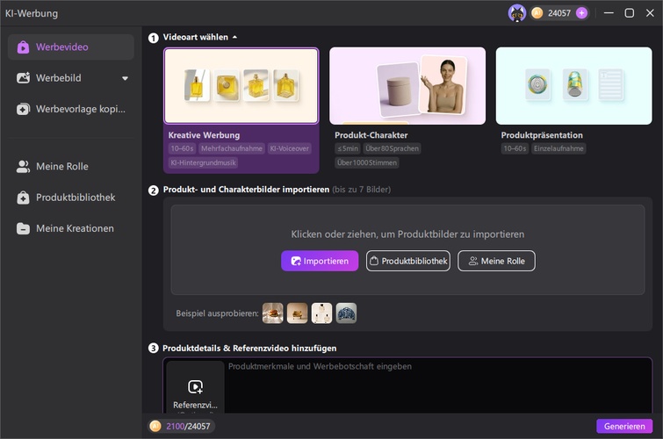Image resolution: width=663 pixels, height=439 pixels.
Task: Click the Produktmerkmale und Werbebotschaft text field
Action: point(437,385)
